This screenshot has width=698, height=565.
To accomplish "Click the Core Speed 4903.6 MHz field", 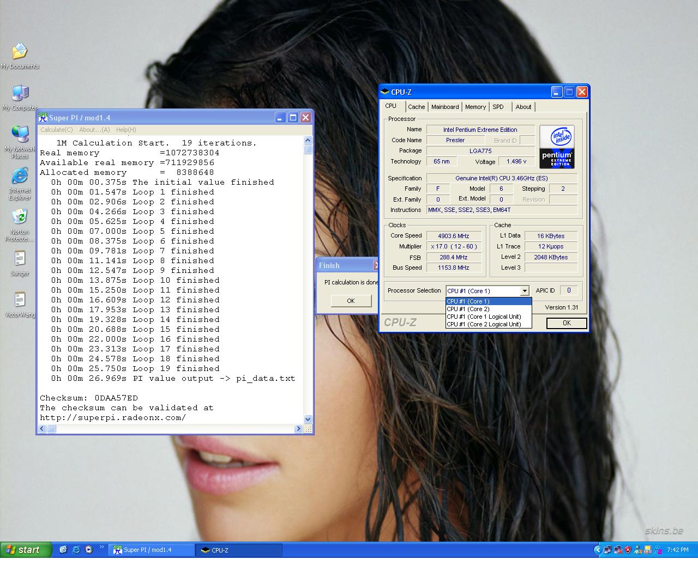I will click(x=454, y=236).
